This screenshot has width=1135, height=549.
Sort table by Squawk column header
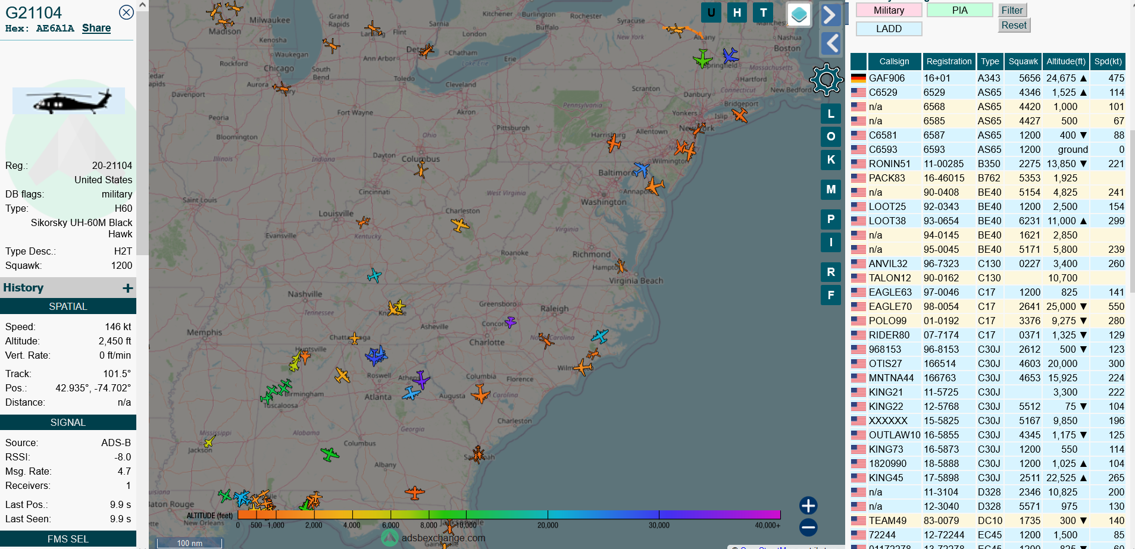1023,61
